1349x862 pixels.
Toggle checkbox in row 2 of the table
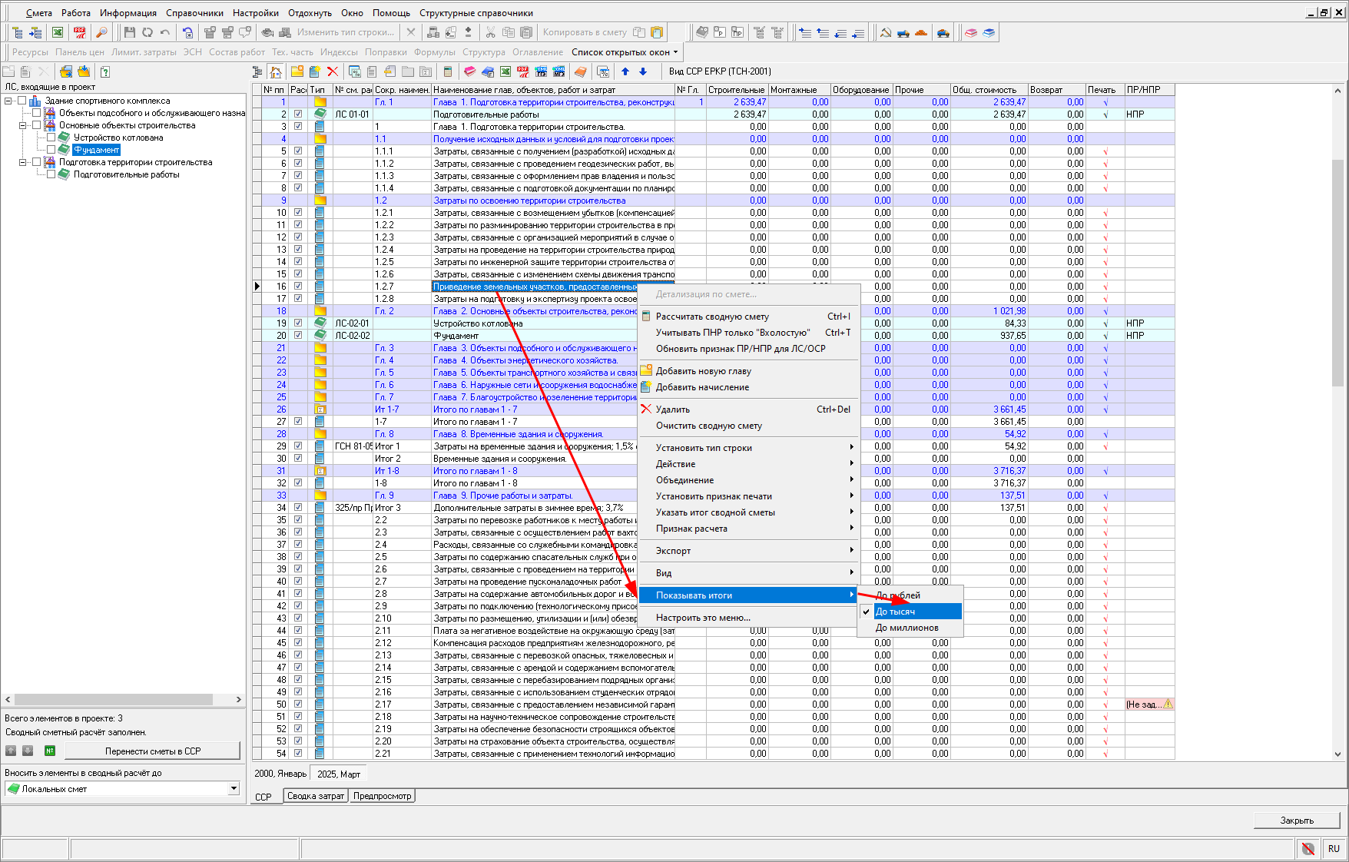298,114
